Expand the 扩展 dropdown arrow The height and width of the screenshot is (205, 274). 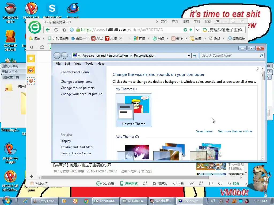click(x=149, y=38)
